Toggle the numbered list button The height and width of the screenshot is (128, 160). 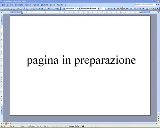(x=135, y=8)
